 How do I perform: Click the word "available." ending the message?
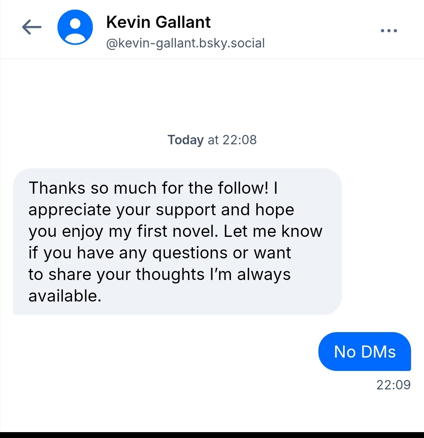pos(65,296)
